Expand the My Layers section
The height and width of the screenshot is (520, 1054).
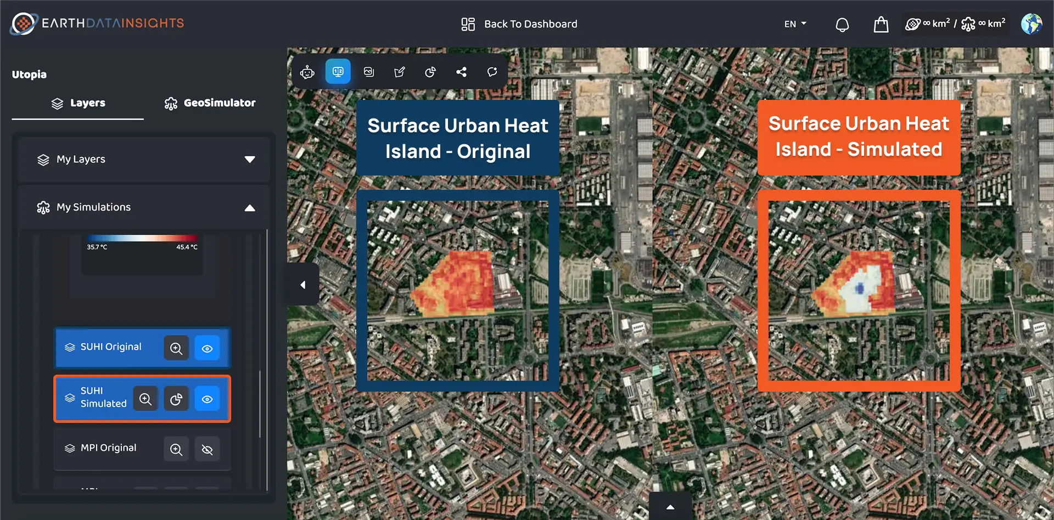(x=250, y=159)
